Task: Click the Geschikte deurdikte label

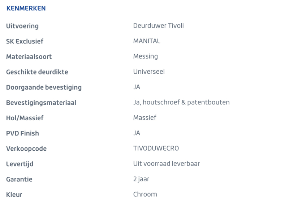Action: click(37, 72)
